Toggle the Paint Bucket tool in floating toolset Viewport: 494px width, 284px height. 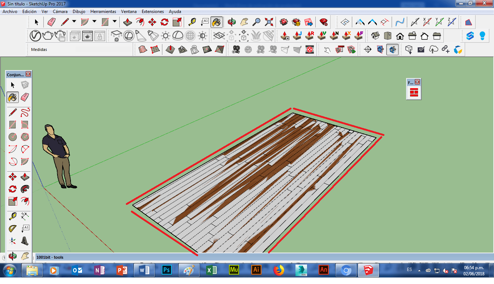tap(13, 97)
